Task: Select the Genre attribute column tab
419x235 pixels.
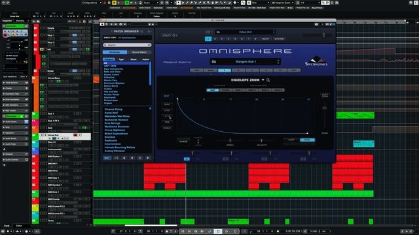Action: [134, 59]
